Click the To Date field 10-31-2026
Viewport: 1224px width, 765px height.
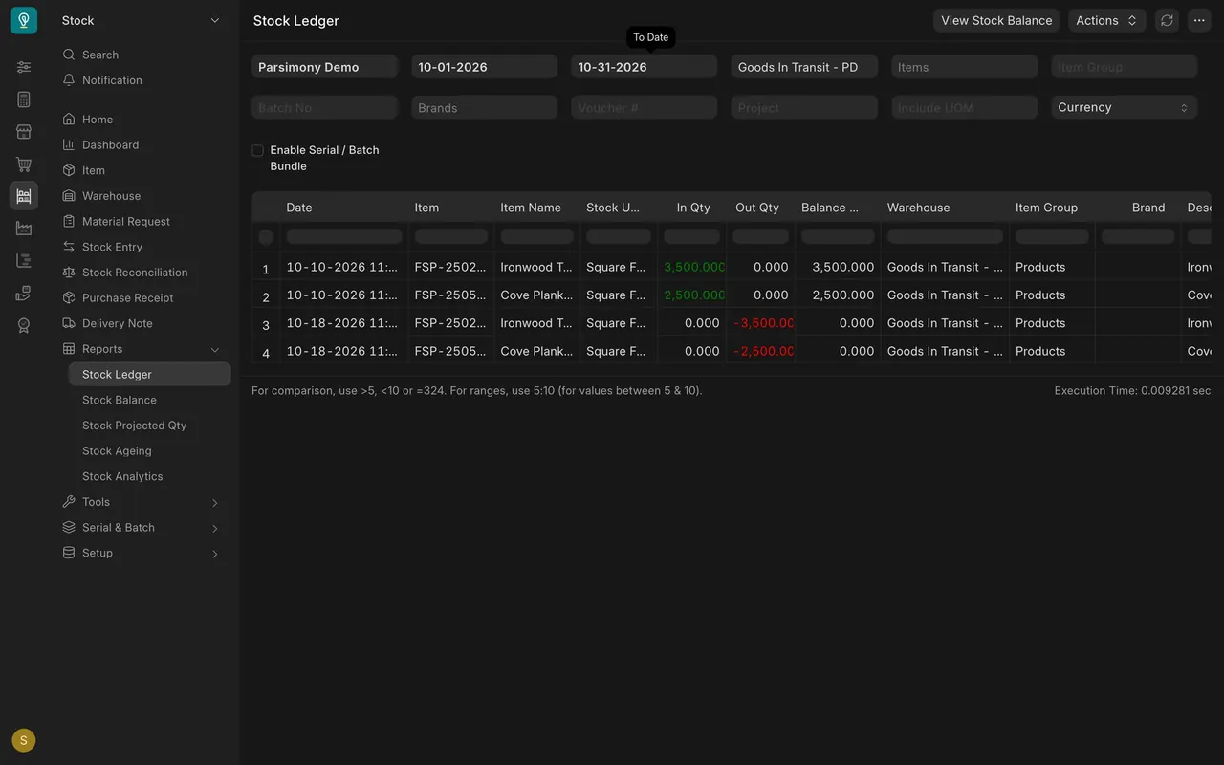point(644,67)
